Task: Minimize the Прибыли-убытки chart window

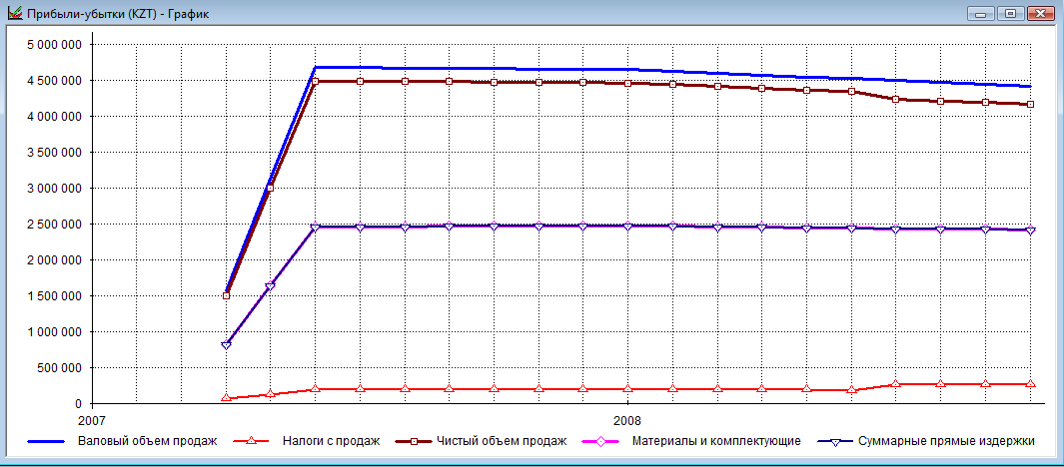Action: (x=982, y=14)
